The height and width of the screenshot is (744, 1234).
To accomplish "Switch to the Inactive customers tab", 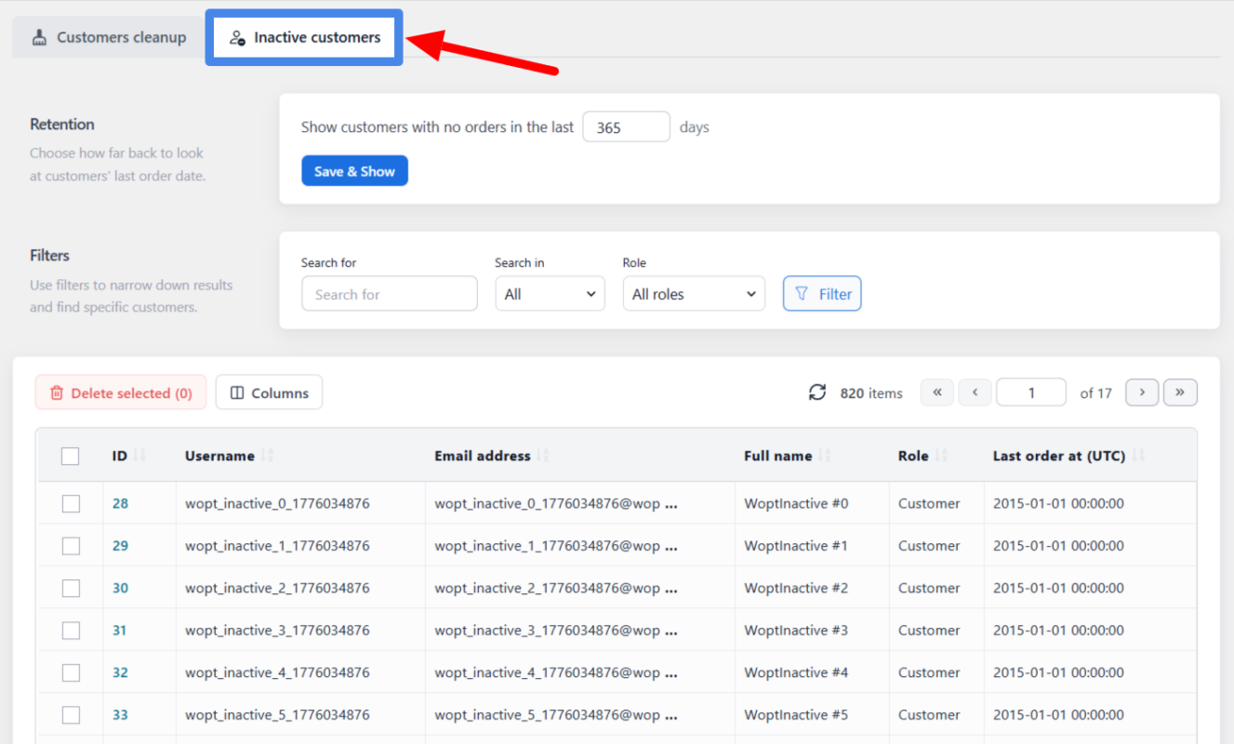I will click(304, 37).
